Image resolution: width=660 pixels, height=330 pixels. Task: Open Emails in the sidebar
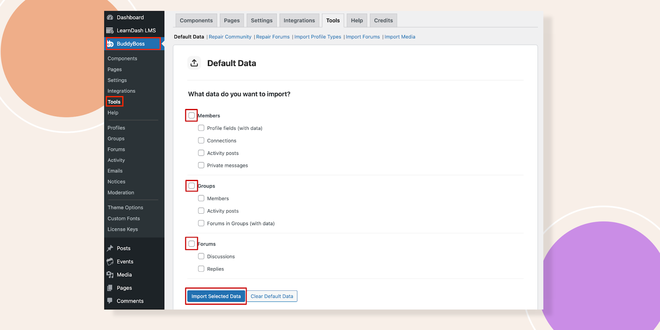pos(115,171)
